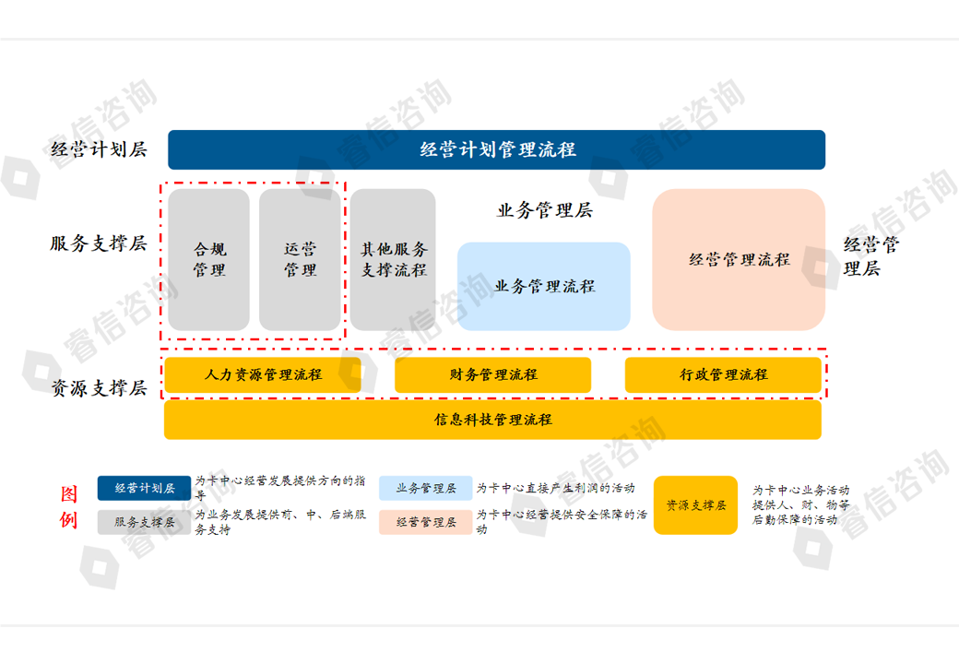Pick the dark blue 经营计划层 legend swatch

(x=144, y=489)
